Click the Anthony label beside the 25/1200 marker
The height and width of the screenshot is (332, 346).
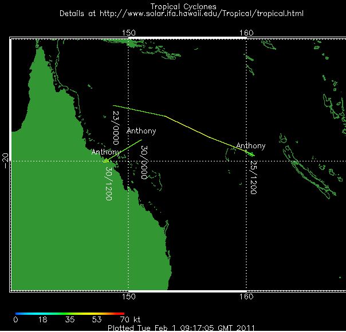tap(251, 146)
